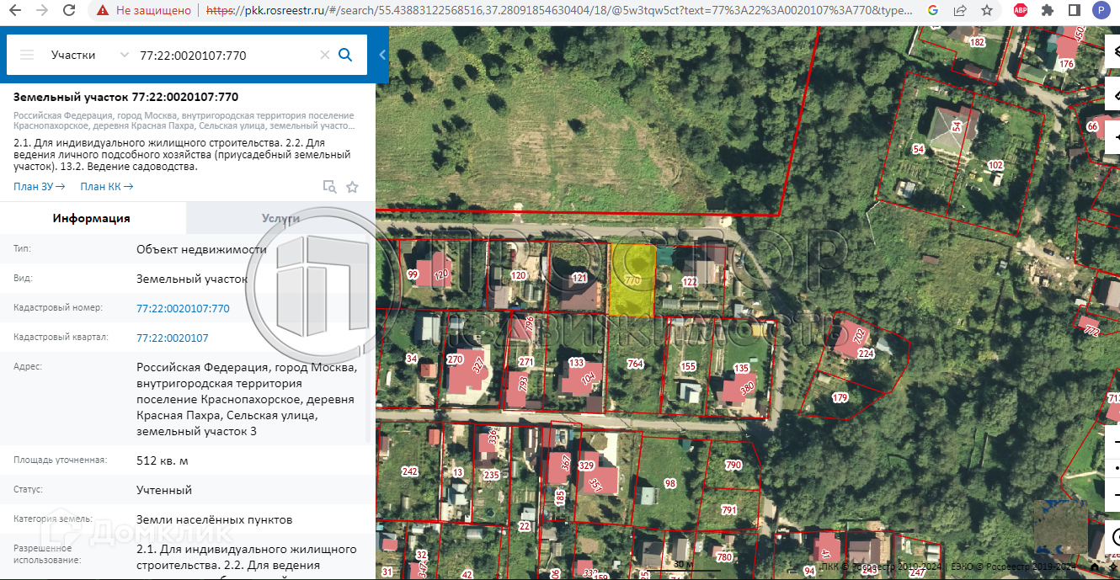The image size is (1120, 580).
Task: Select parcel 224 on the map
Action: pos(866,354)
